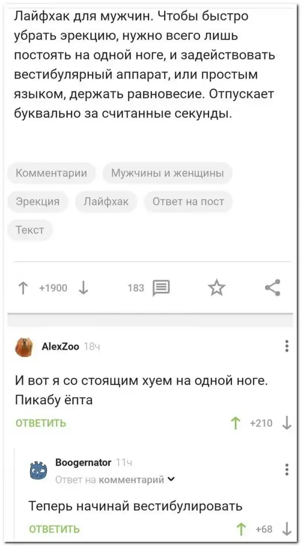Downvote Boogernator's reply
Screen dimensions: 301x546
[x=286, y=528]
